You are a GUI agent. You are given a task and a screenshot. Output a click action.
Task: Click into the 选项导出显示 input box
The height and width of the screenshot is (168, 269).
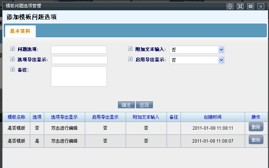(79, 60)
